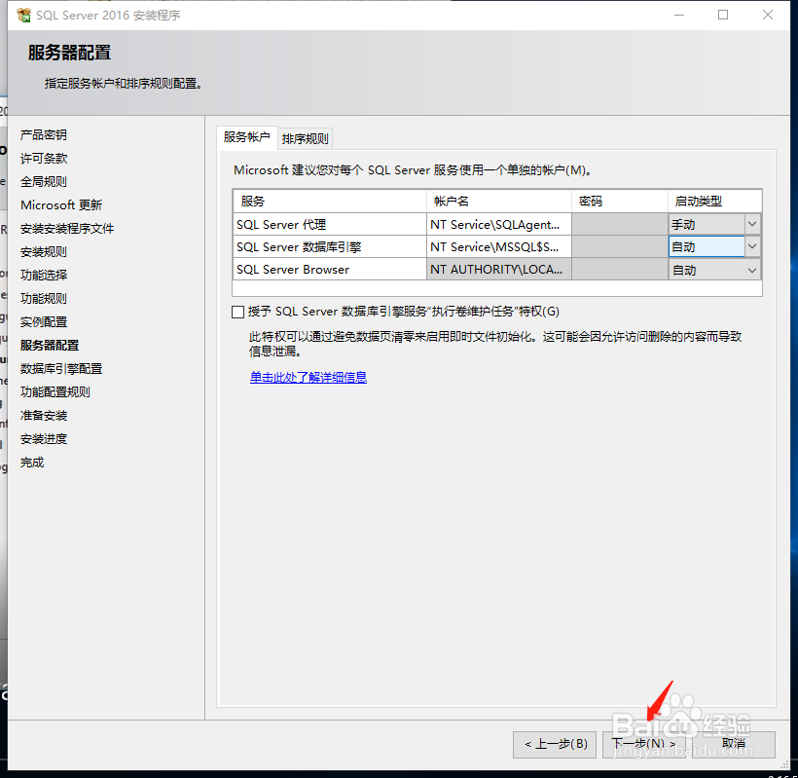The width and height of the screenshot is (798, 778).
Task: Click password field for SQL Server 数据库引擎
Action: [x=620, y=247]
